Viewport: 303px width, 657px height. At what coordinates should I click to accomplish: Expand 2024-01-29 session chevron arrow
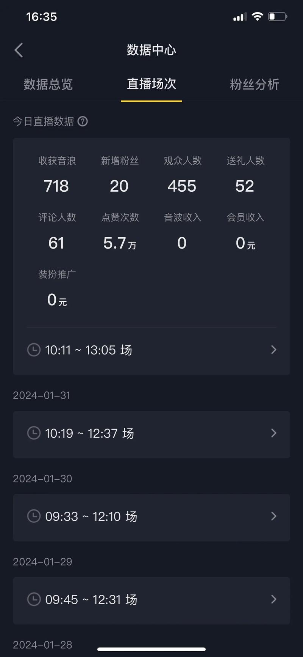click(274, 599)
